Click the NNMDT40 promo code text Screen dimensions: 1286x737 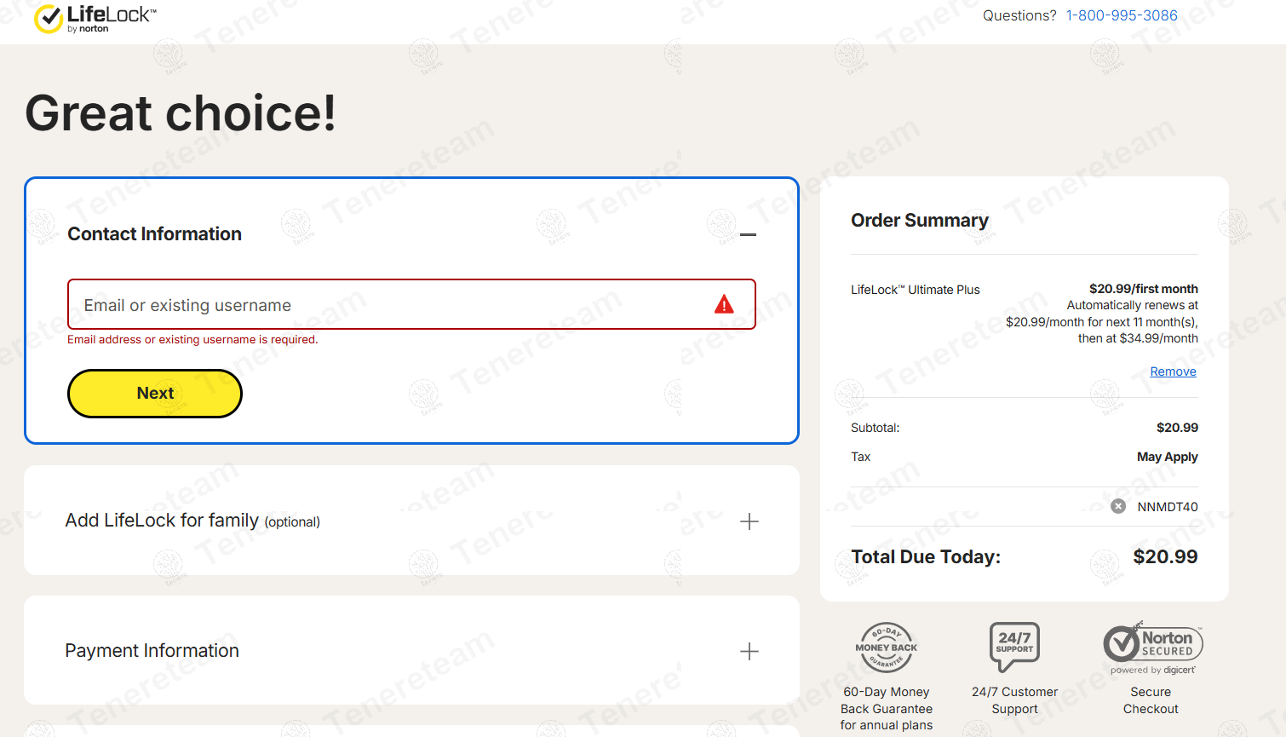tap(1167, 507)
